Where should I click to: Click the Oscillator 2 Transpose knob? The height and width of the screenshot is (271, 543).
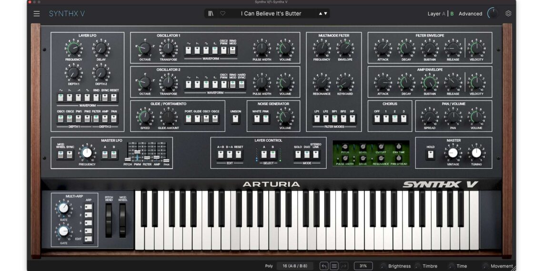click(x=168, y=83)
